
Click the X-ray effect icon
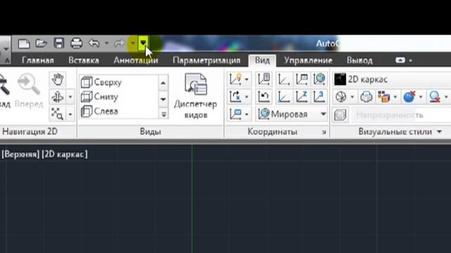366,97
